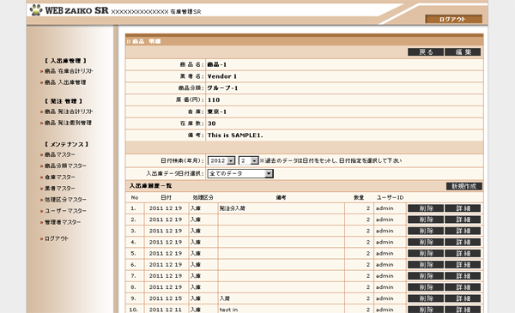Click the 'This is SAMPLE1.' remark
This screenshot has width=515, height=313.
(x=235, y=135)
